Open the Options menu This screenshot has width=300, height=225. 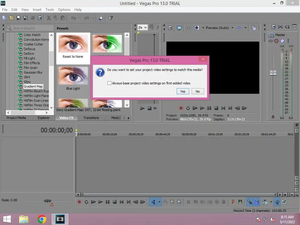click(64, 10)
